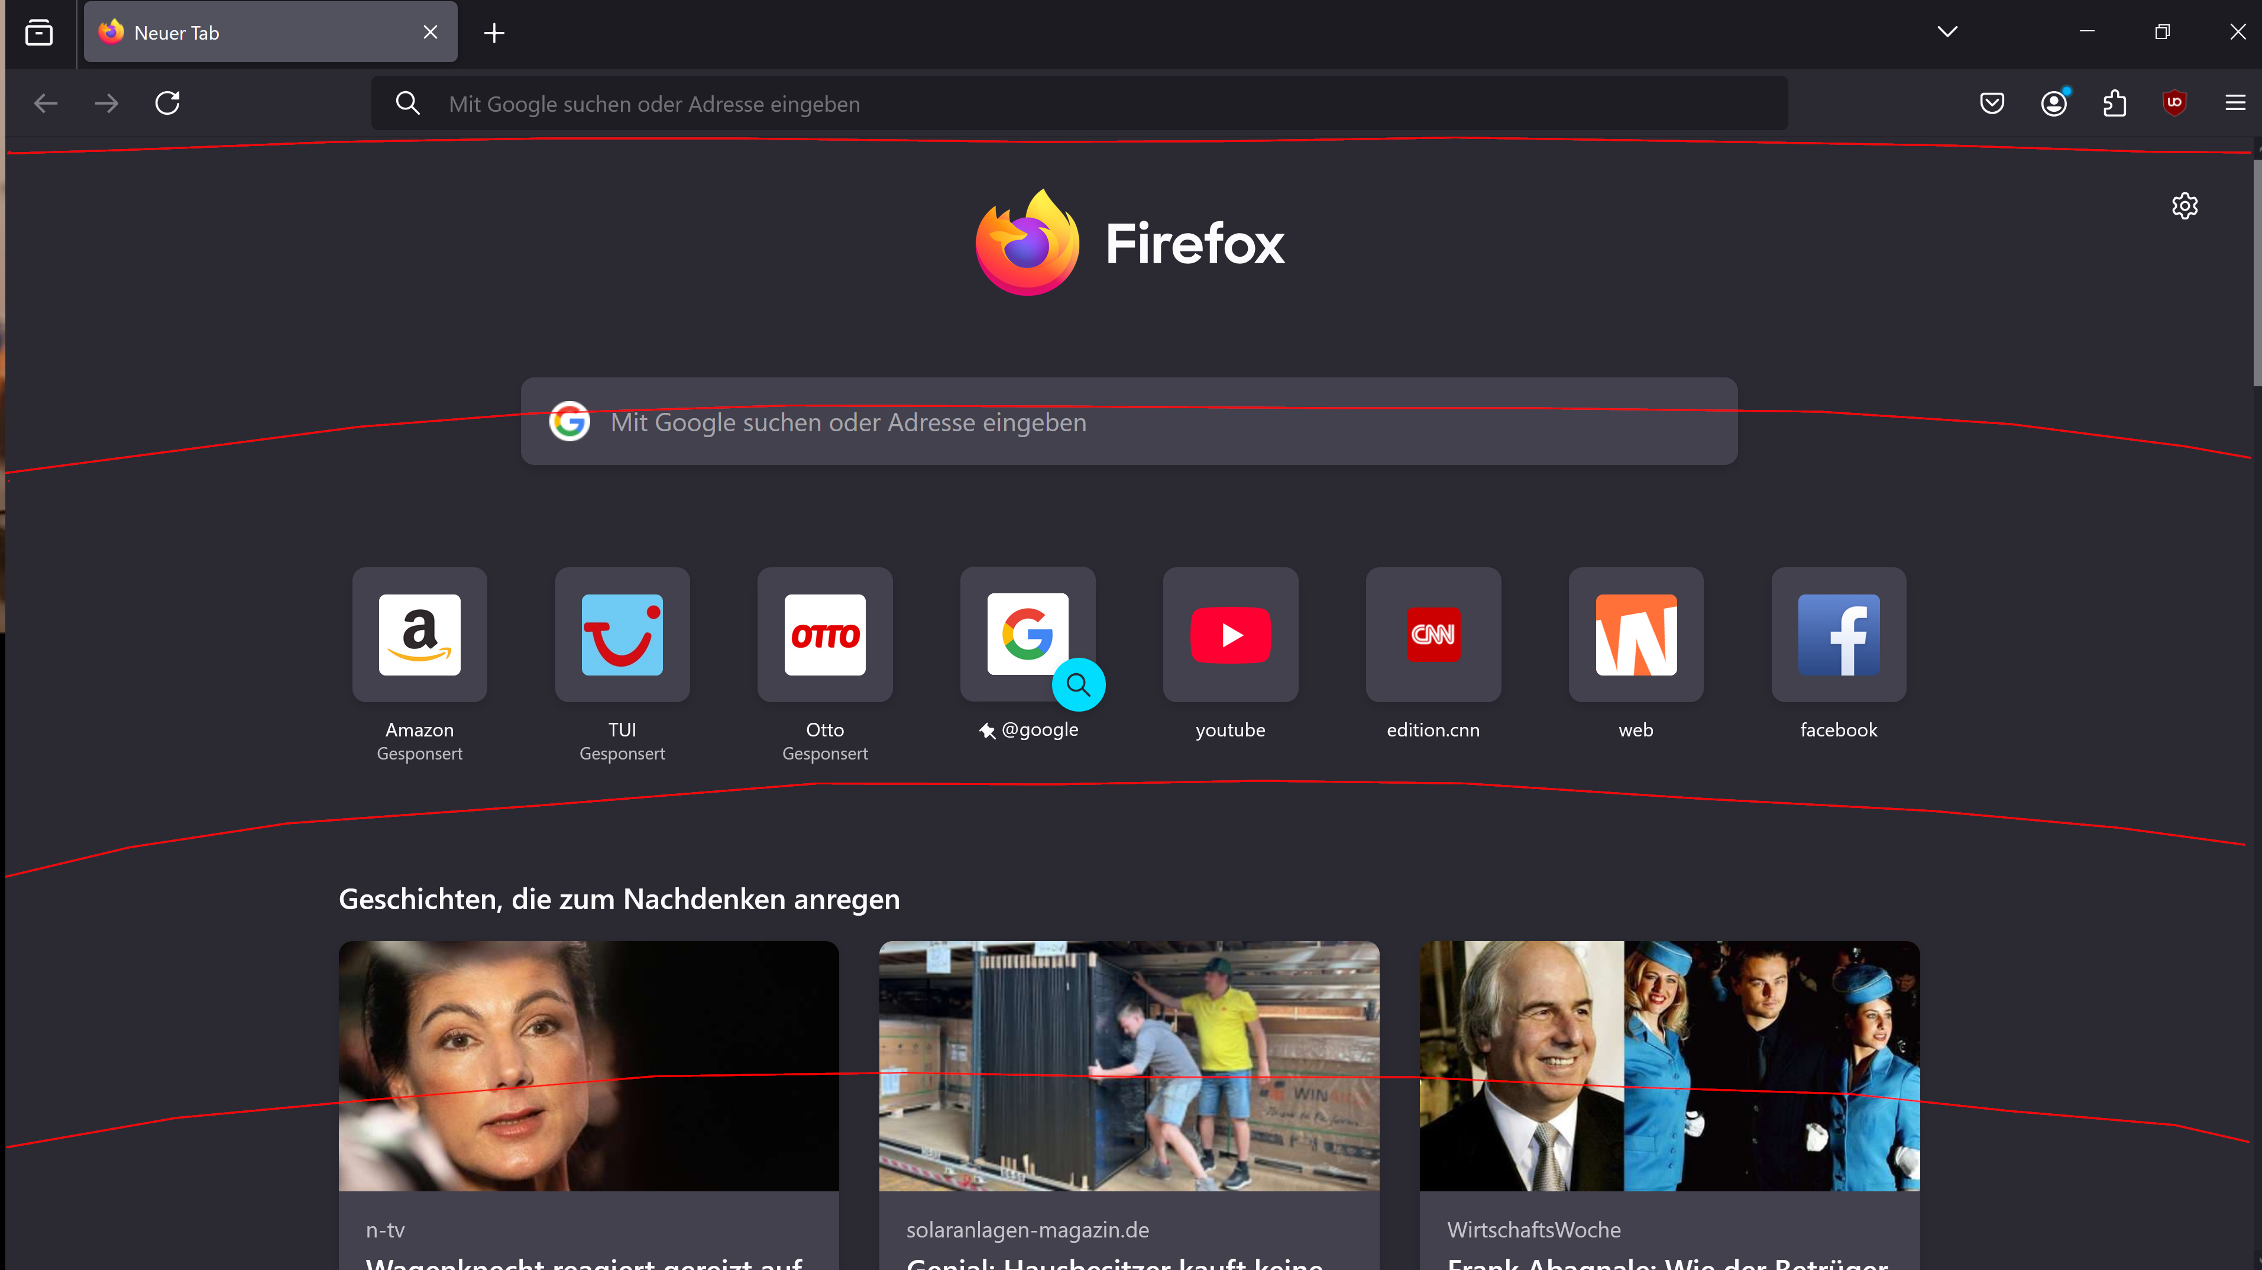Click the reload page icon
Image resolution: width=2262 pixels, height=1270 pixels.
(168, 104)
